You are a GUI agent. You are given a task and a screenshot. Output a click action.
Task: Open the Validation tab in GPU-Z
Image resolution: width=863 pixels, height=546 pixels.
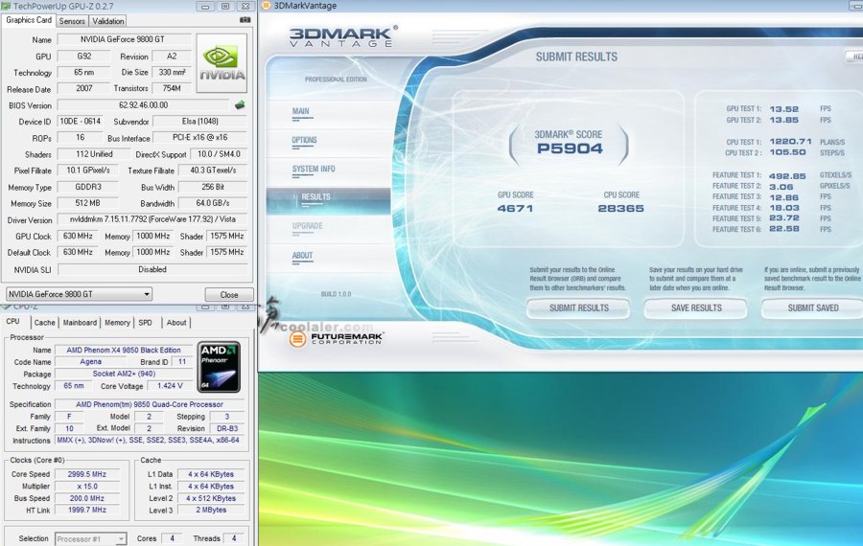pyautogui.click(x=107, y=21)
